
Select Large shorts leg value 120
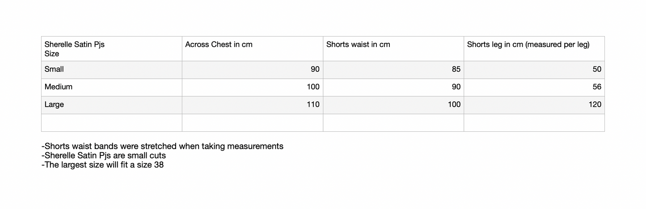click(x=595, y=104)
